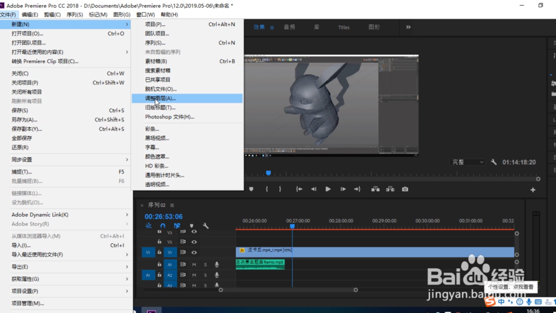Choose 素材箱 from the New submenu
This screenshot has width=556, height=313.
point(187,61)
